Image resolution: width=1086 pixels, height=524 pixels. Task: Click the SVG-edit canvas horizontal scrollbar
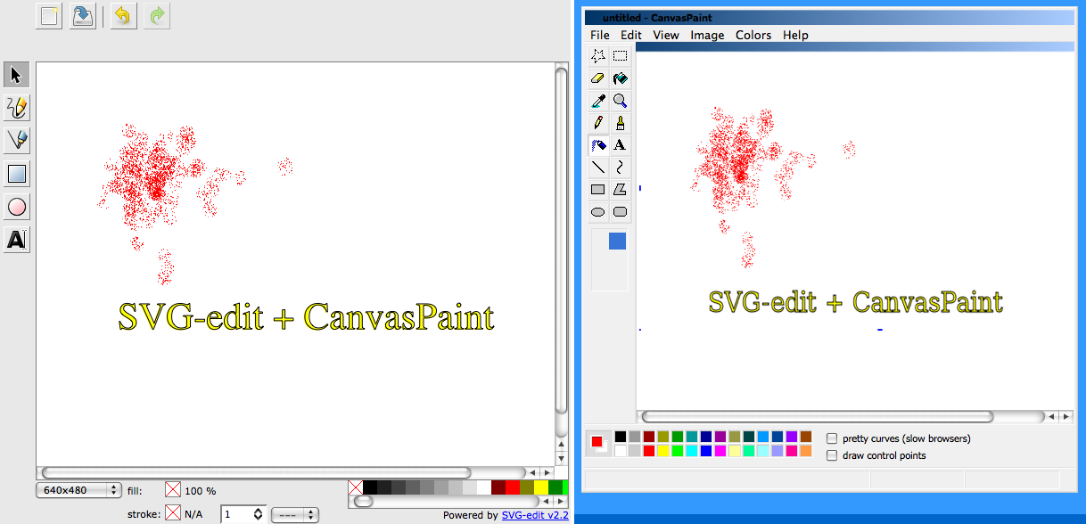[255, 472]
